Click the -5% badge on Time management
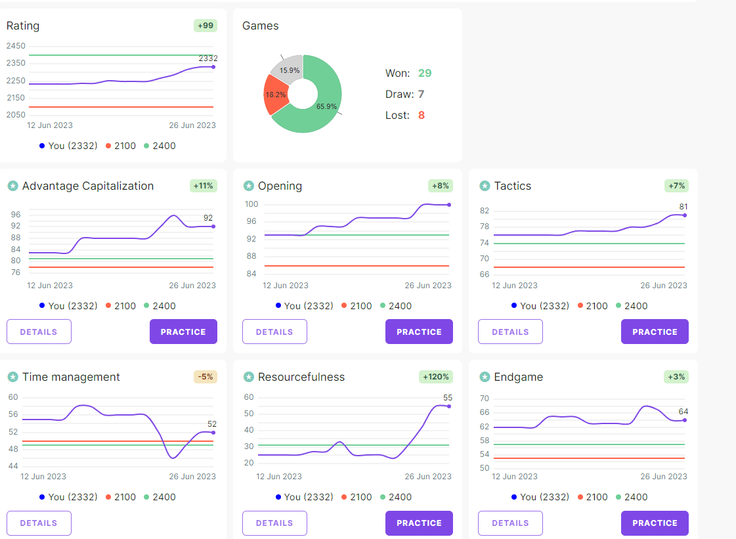 pyautogui.click(x=206, y=377)
